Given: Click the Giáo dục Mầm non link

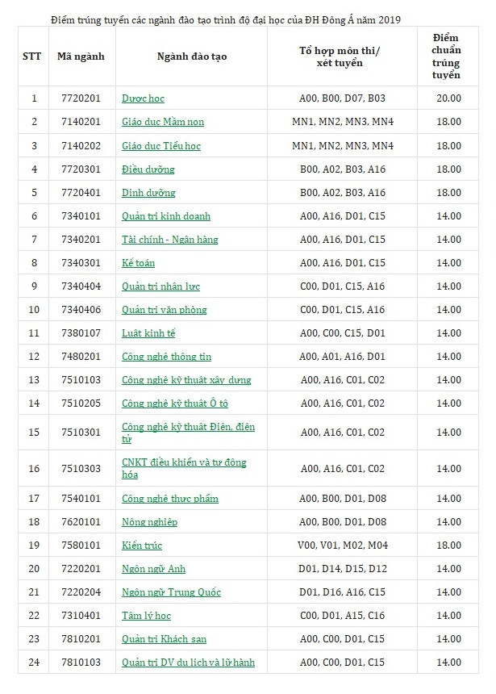Looking at the screenshot, I should (163, 122).
